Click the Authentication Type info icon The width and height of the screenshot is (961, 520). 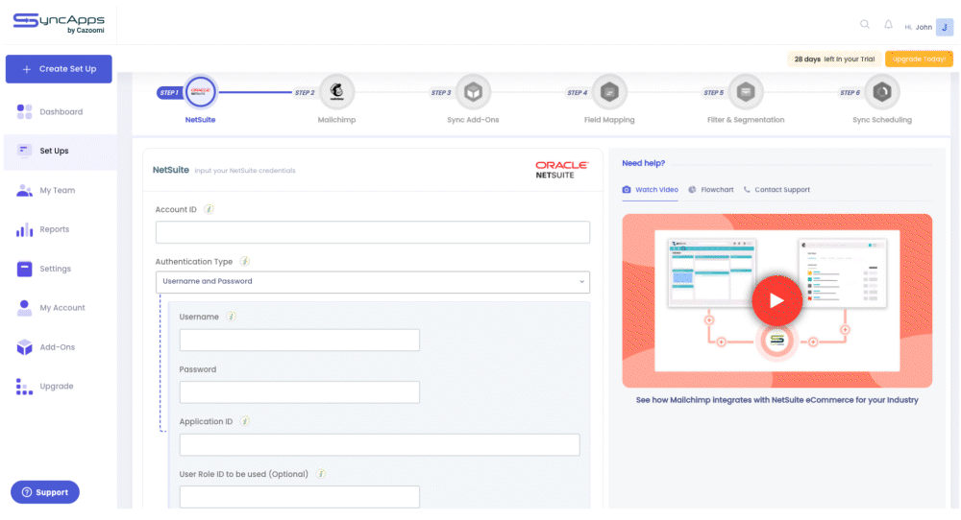point(244,261)
